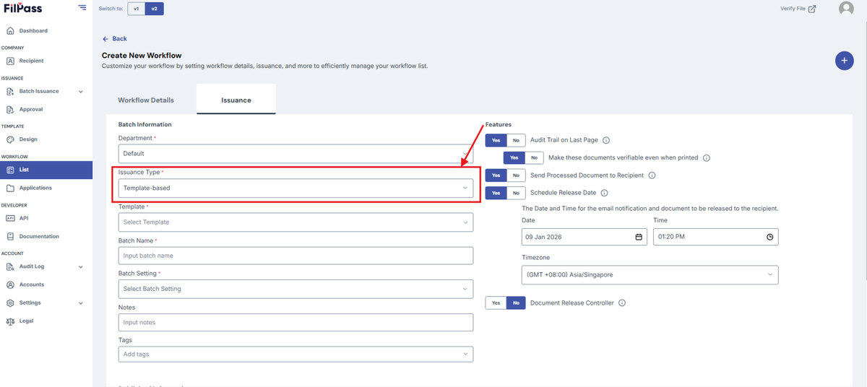Click the FilPass logo
The width and height of the screenshot is (867, 387).
point(23,9)
